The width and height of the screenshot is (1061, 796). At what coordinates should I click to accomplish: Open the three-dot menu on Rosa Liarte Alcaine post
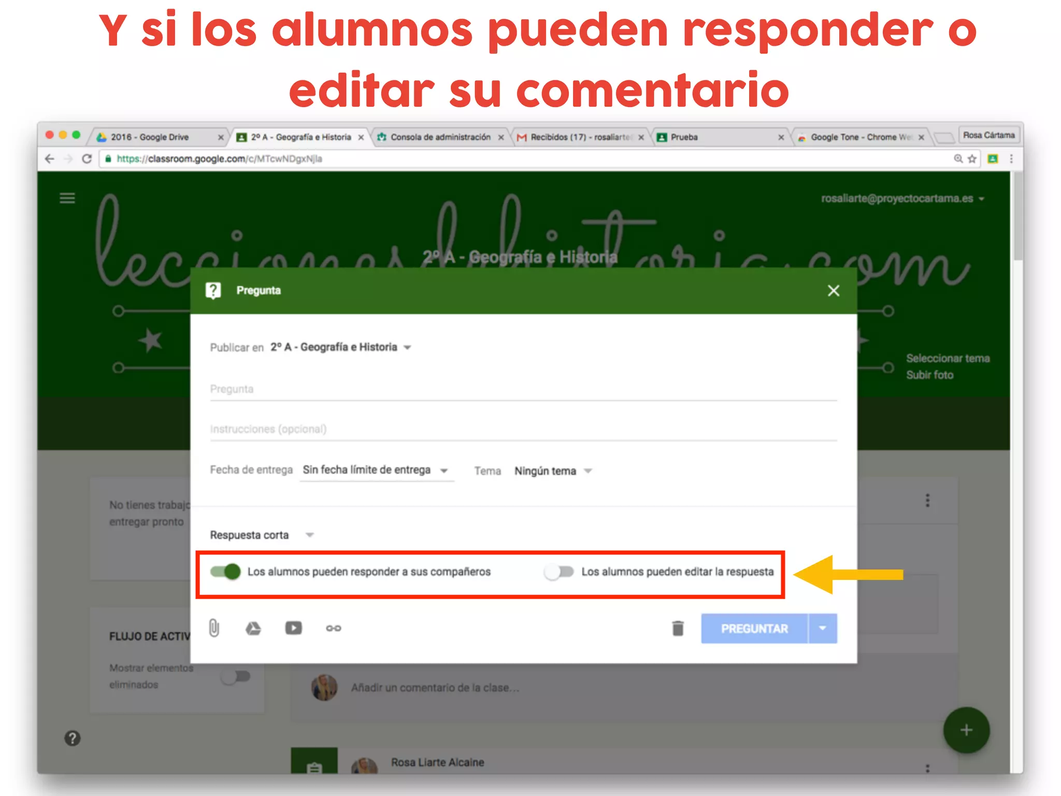click(x=927, y=767)
